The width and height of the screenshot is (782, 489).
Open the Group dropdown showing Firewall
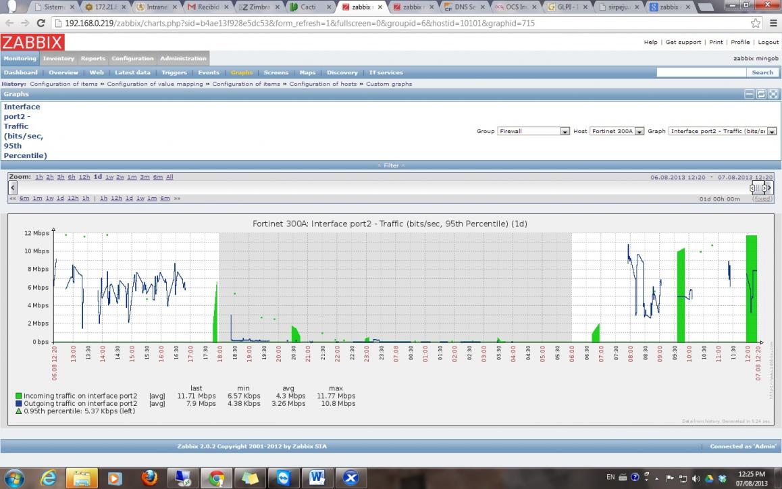coord(533,131)
